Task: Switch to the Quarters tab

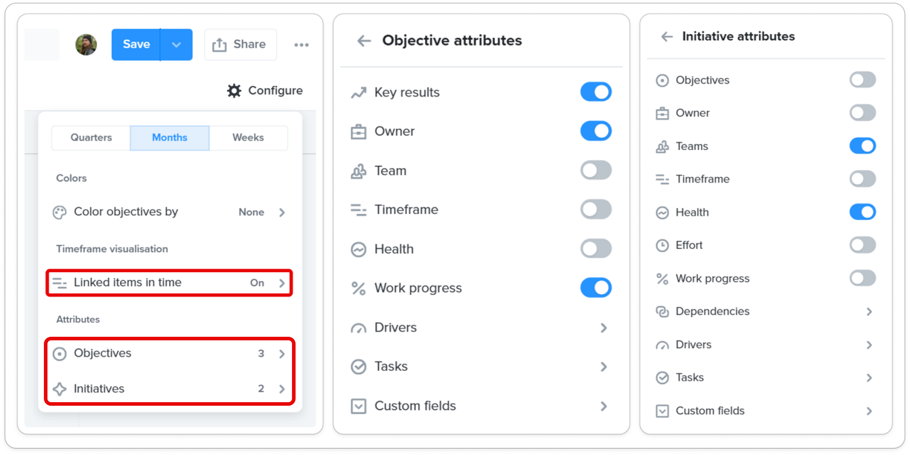Action: [x=91, y=138]
